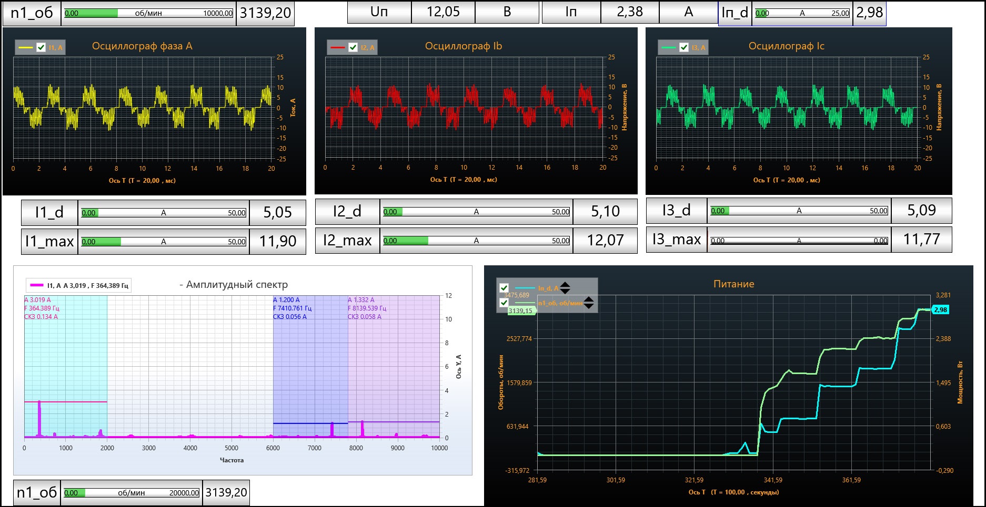Image resolution: width=986 pixels, height=507 pixels.
Task: Select the top n1_об value 3139,20
Action: click(265, 13)
